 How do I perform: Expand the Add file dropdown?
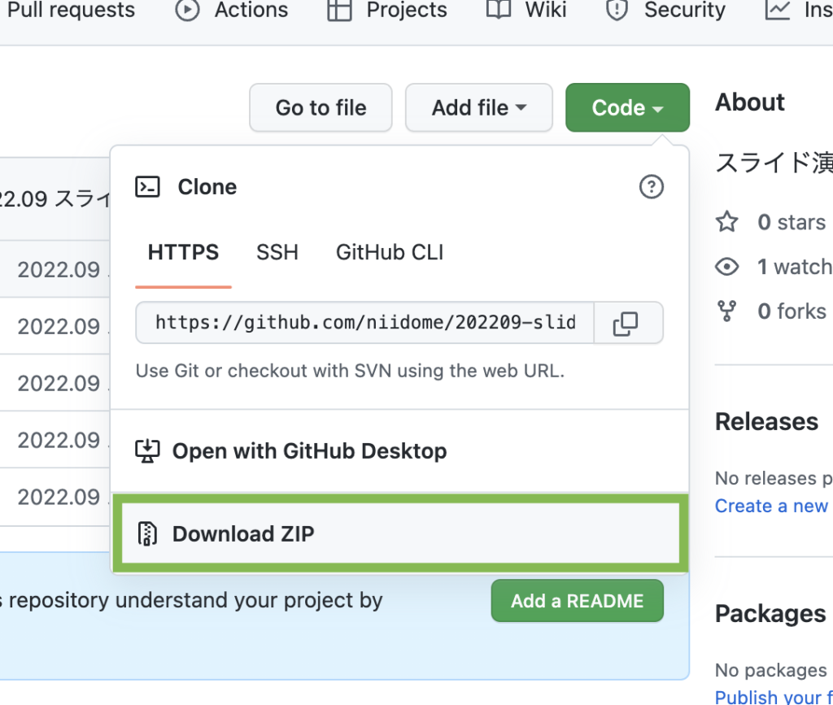click(x=478, y=107)
